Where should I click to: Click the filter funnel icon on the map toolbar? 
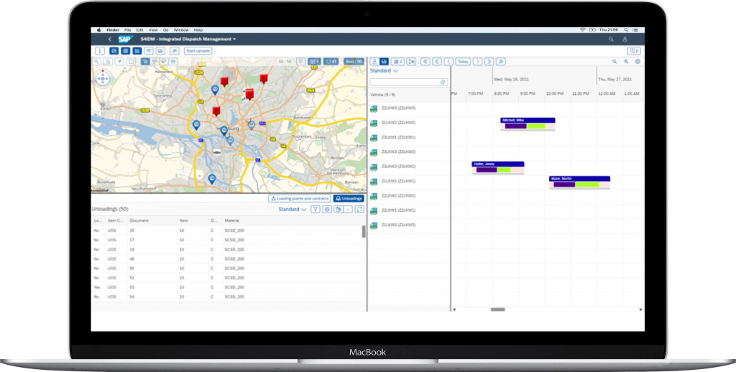(301, 62)
